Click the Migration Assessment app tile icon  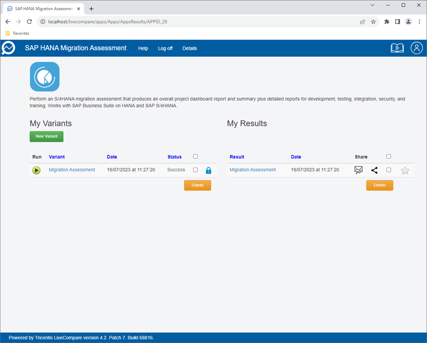point(45,77)
